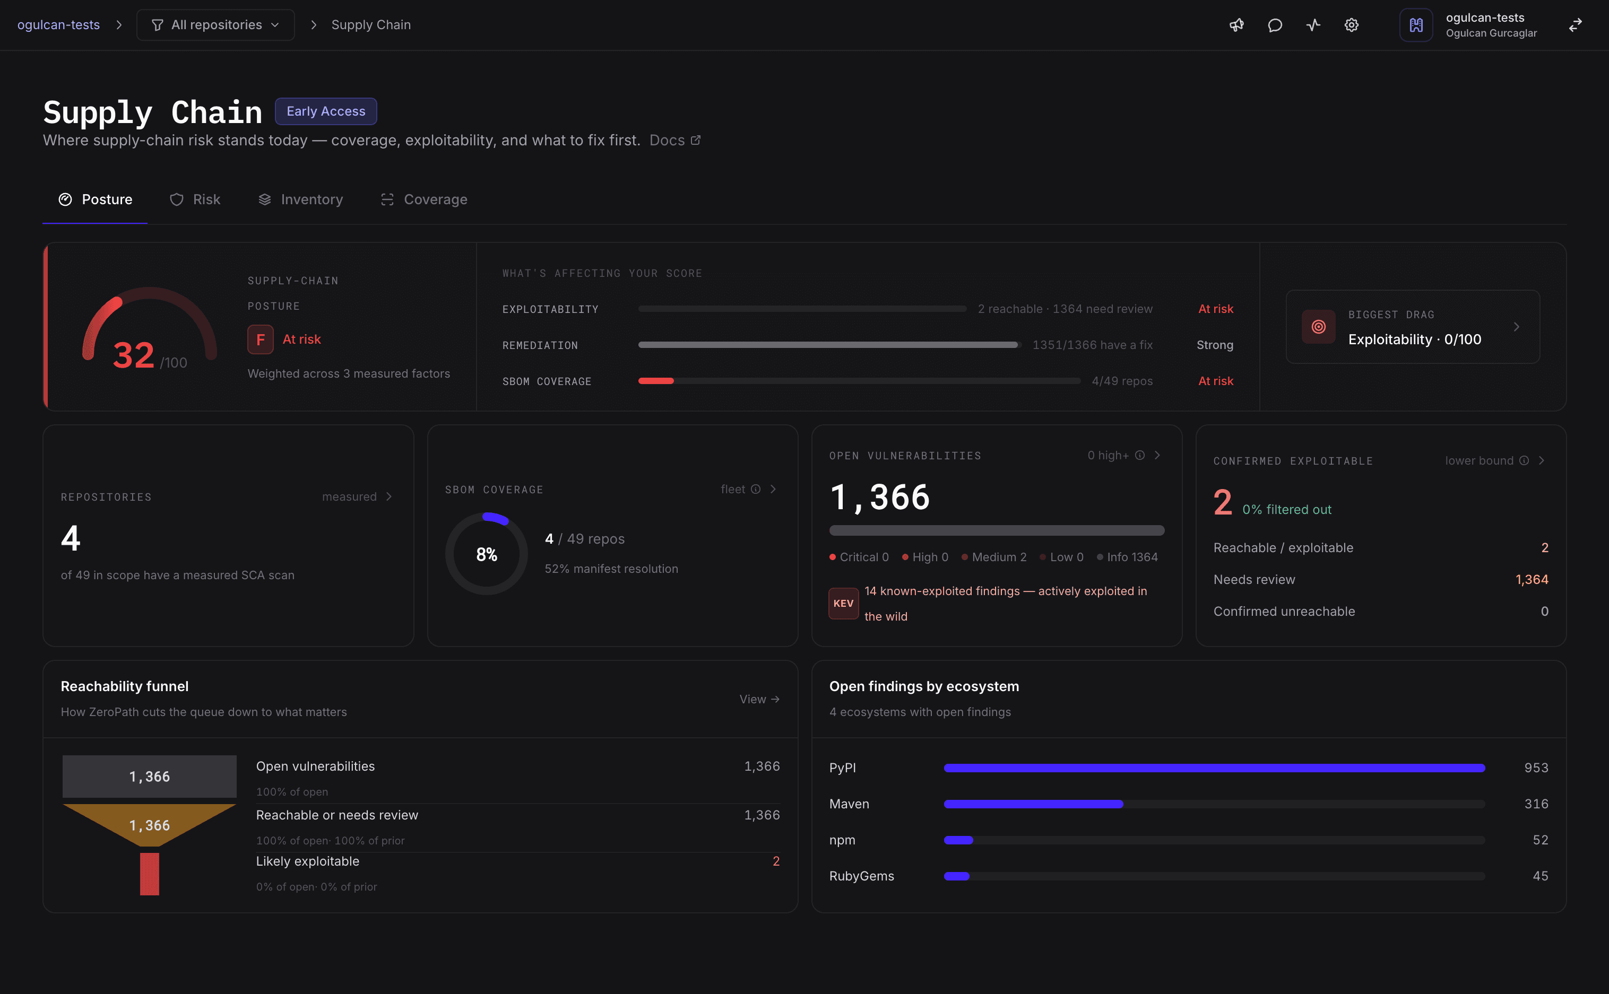Screen dimensions: 1609x994
Task: Click the Inventory layers icon
Action: click(x=264, y=199)
